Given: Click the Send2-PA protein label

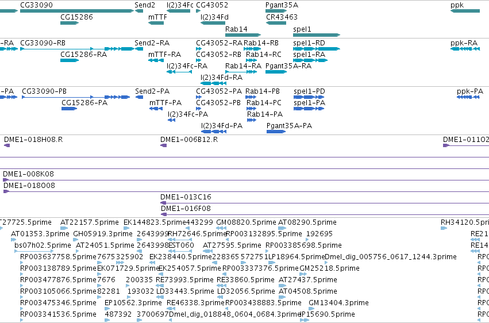Looking at the screenshot, I should (x=152, y=91).
